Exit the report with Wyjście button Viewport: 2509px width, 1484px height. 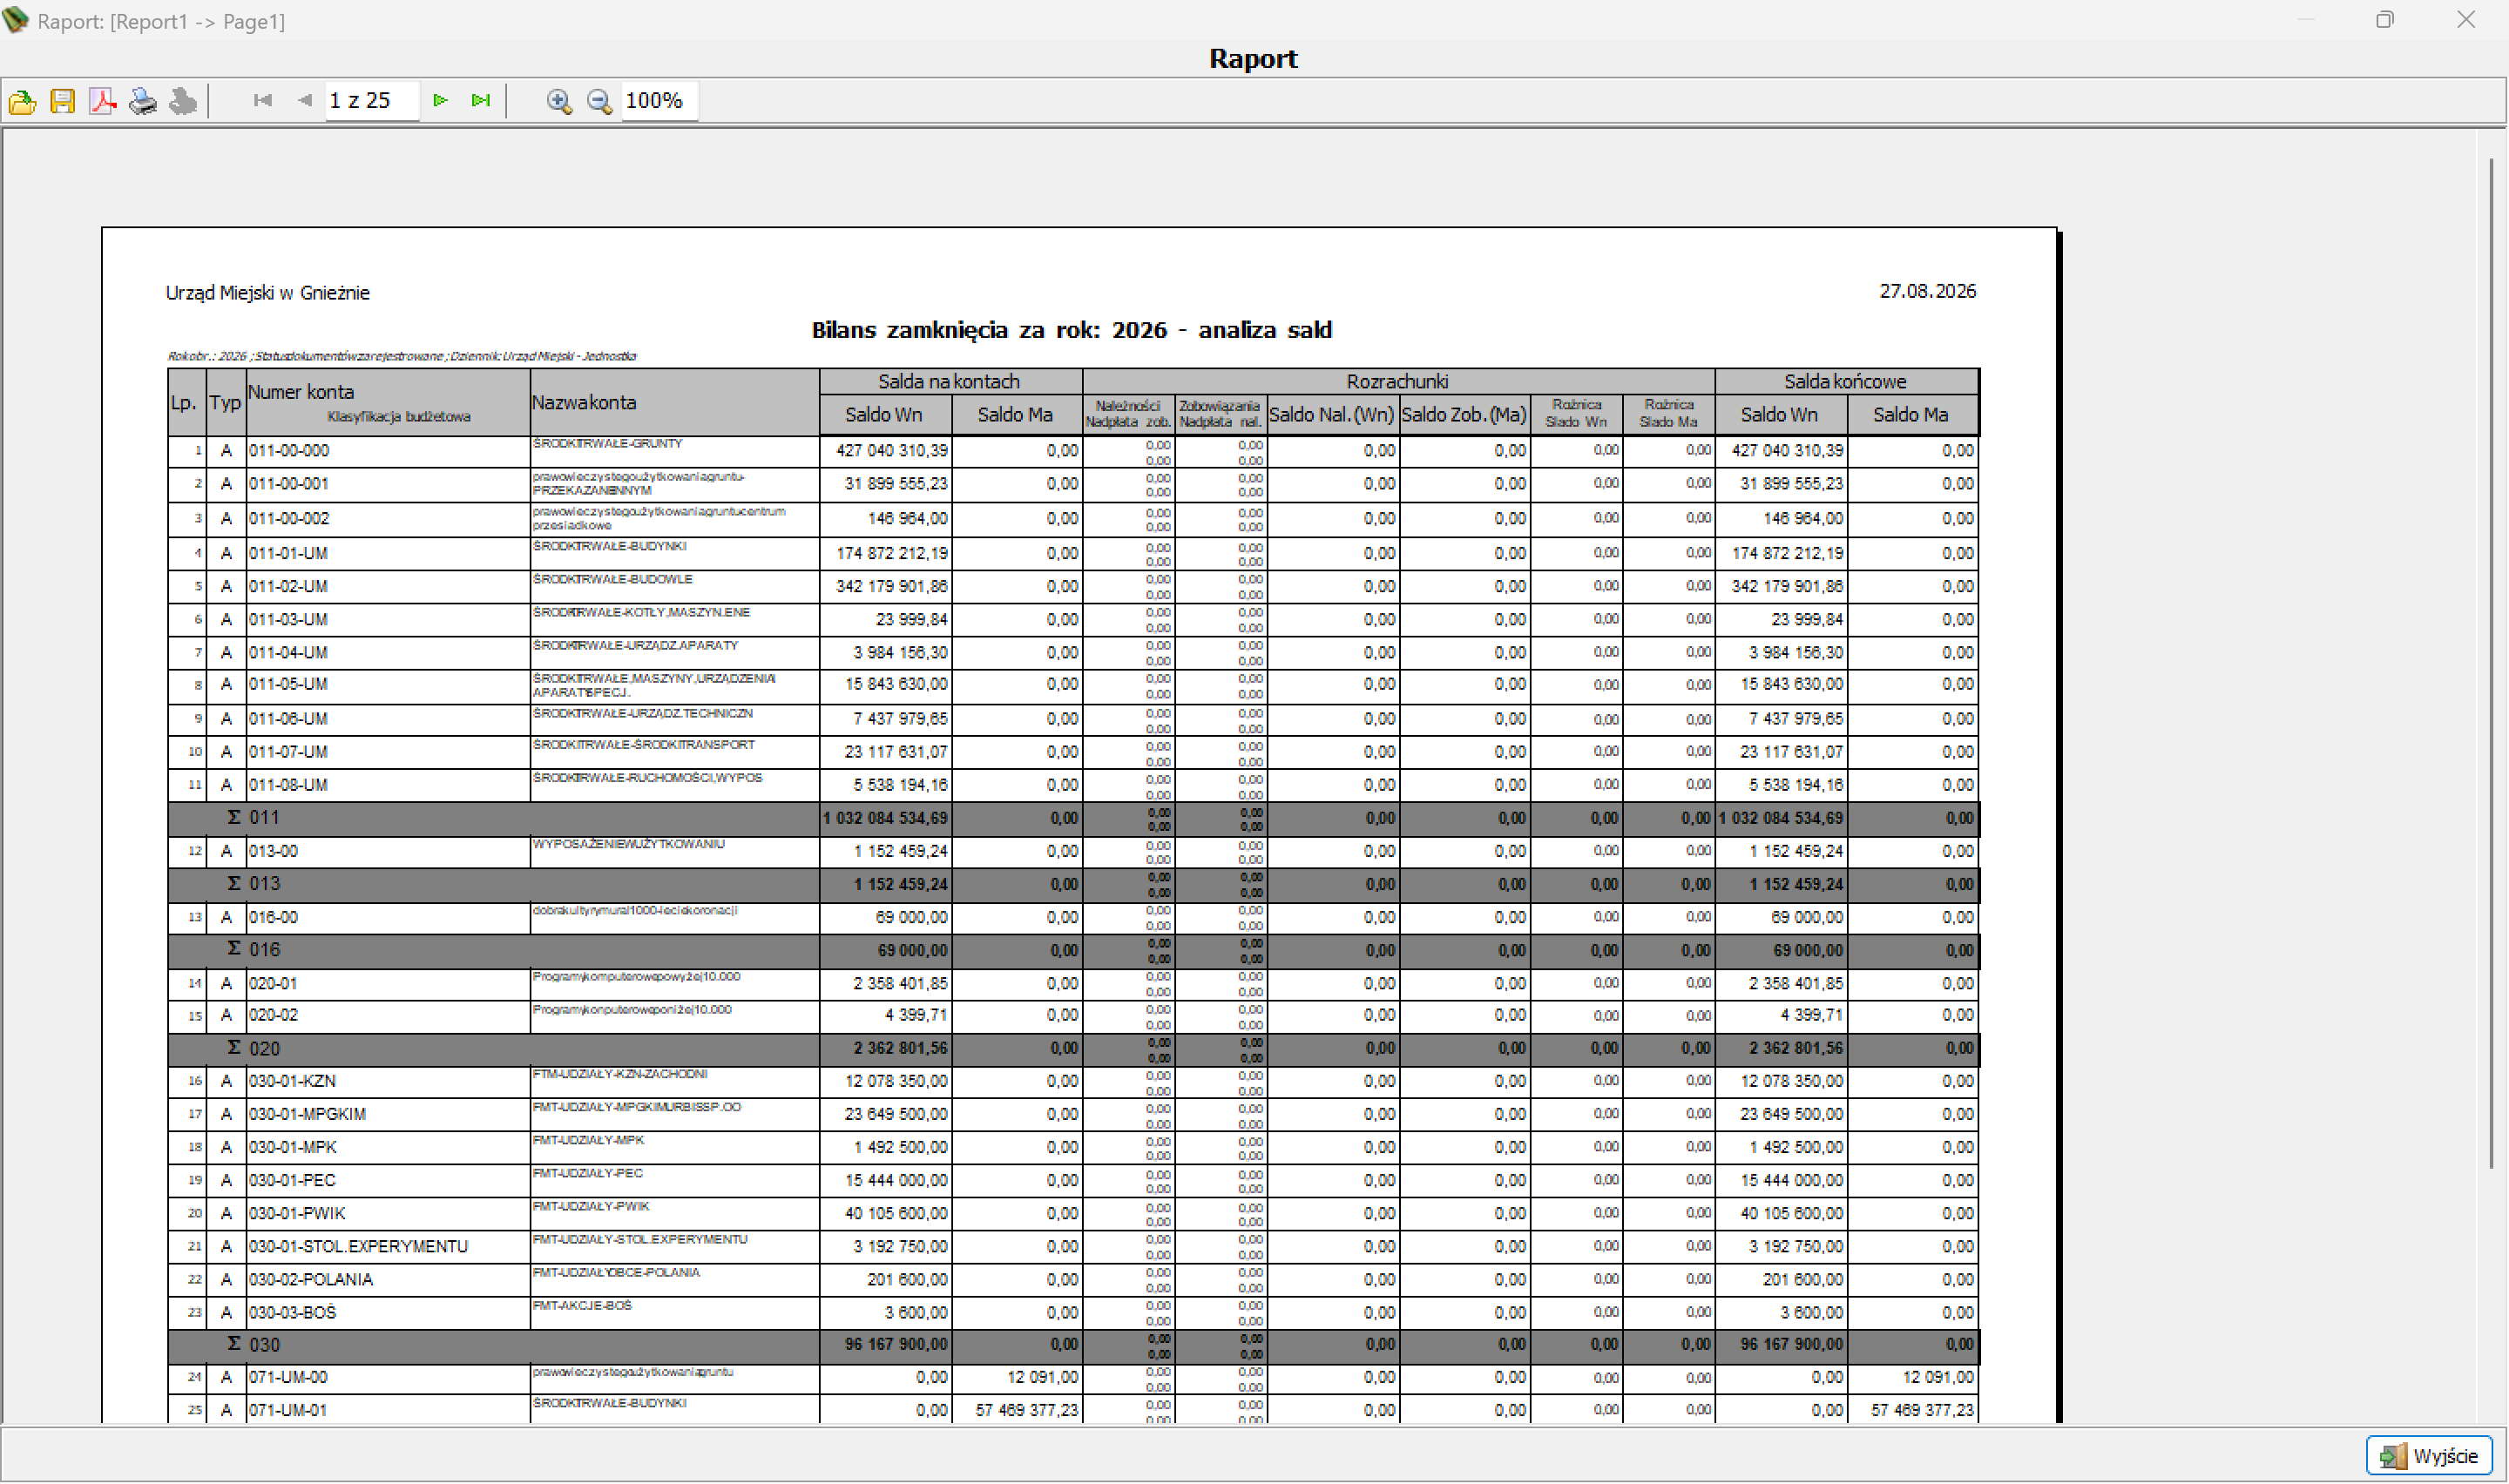tap(2428, 1455)
